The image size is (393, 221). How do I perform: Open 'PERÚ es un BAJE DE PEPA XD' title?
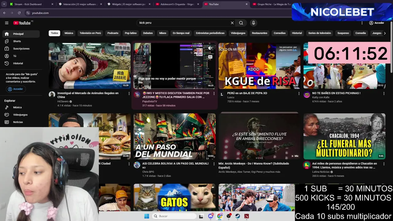click(247, 93)
